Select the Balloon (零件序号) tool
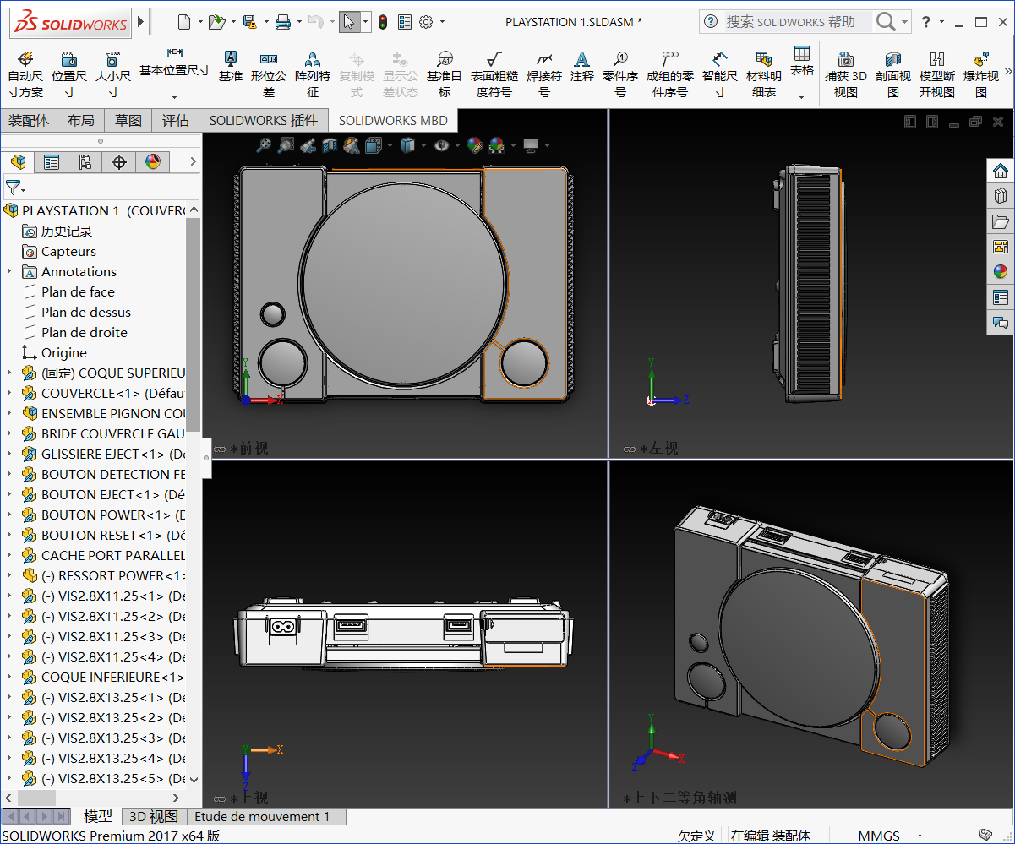Viewport: 1015px width, 844px height. coord(620,74)
